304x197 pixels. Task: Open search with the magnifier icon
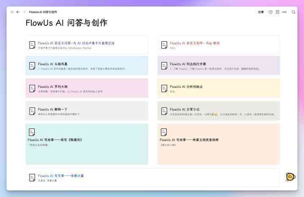(293, 12)
